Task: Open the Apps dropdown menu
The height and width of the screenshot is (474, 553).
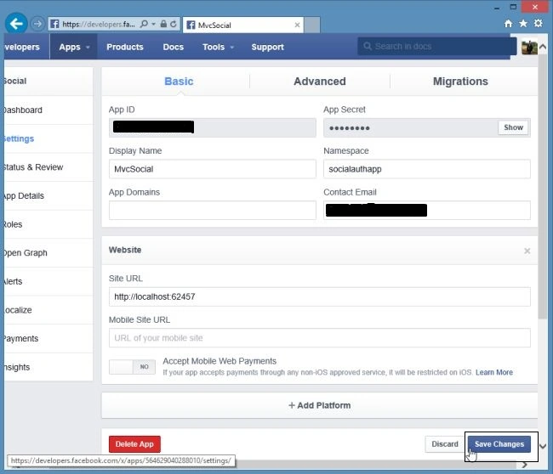Action: [x=74, y=47]
